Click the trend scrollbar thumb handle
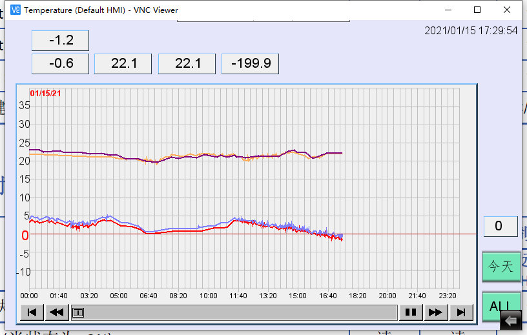 tap(77, 312)
